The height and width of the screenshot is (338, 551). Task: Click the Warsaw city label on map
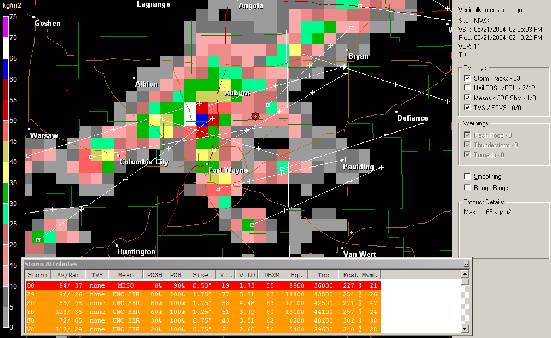pos(44,135)
